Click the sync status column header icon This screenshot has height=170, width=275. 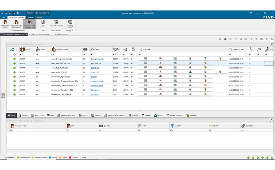coord(12,50)
